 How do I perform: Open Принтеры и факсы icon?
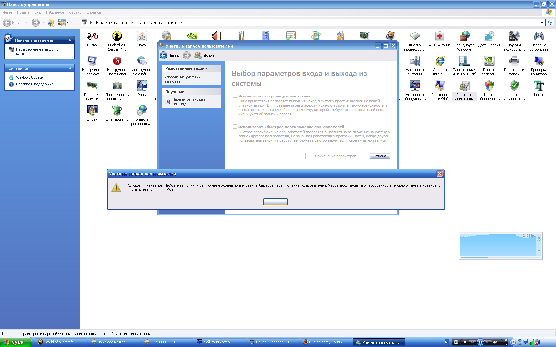(x=514, y=61)
